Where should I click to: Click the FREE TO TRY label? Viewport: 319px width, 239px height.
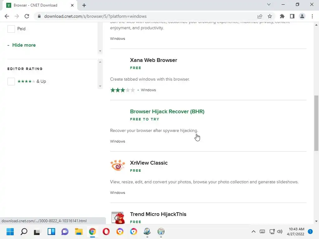pyautogui.click(x=145, y=119)
